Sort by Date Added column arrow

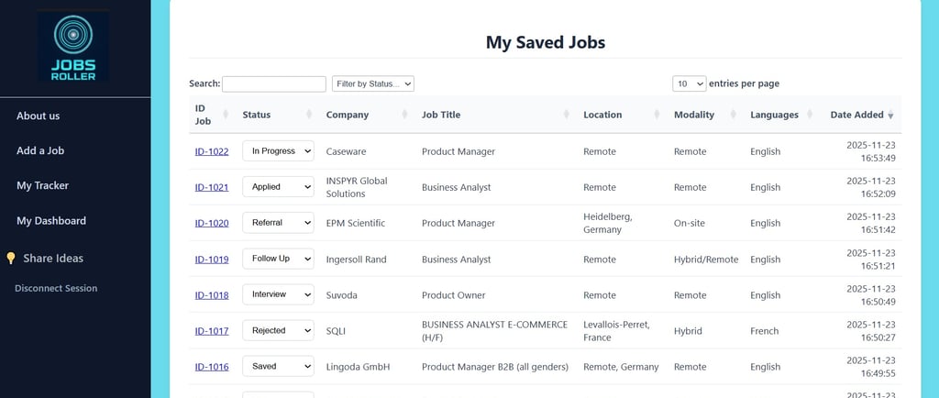(890, 116)
